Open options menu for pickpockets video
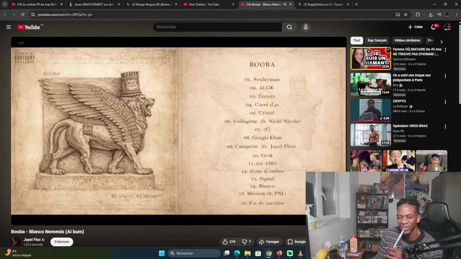The height and width of the screenshot is (259, 461). tap(445, 76)
